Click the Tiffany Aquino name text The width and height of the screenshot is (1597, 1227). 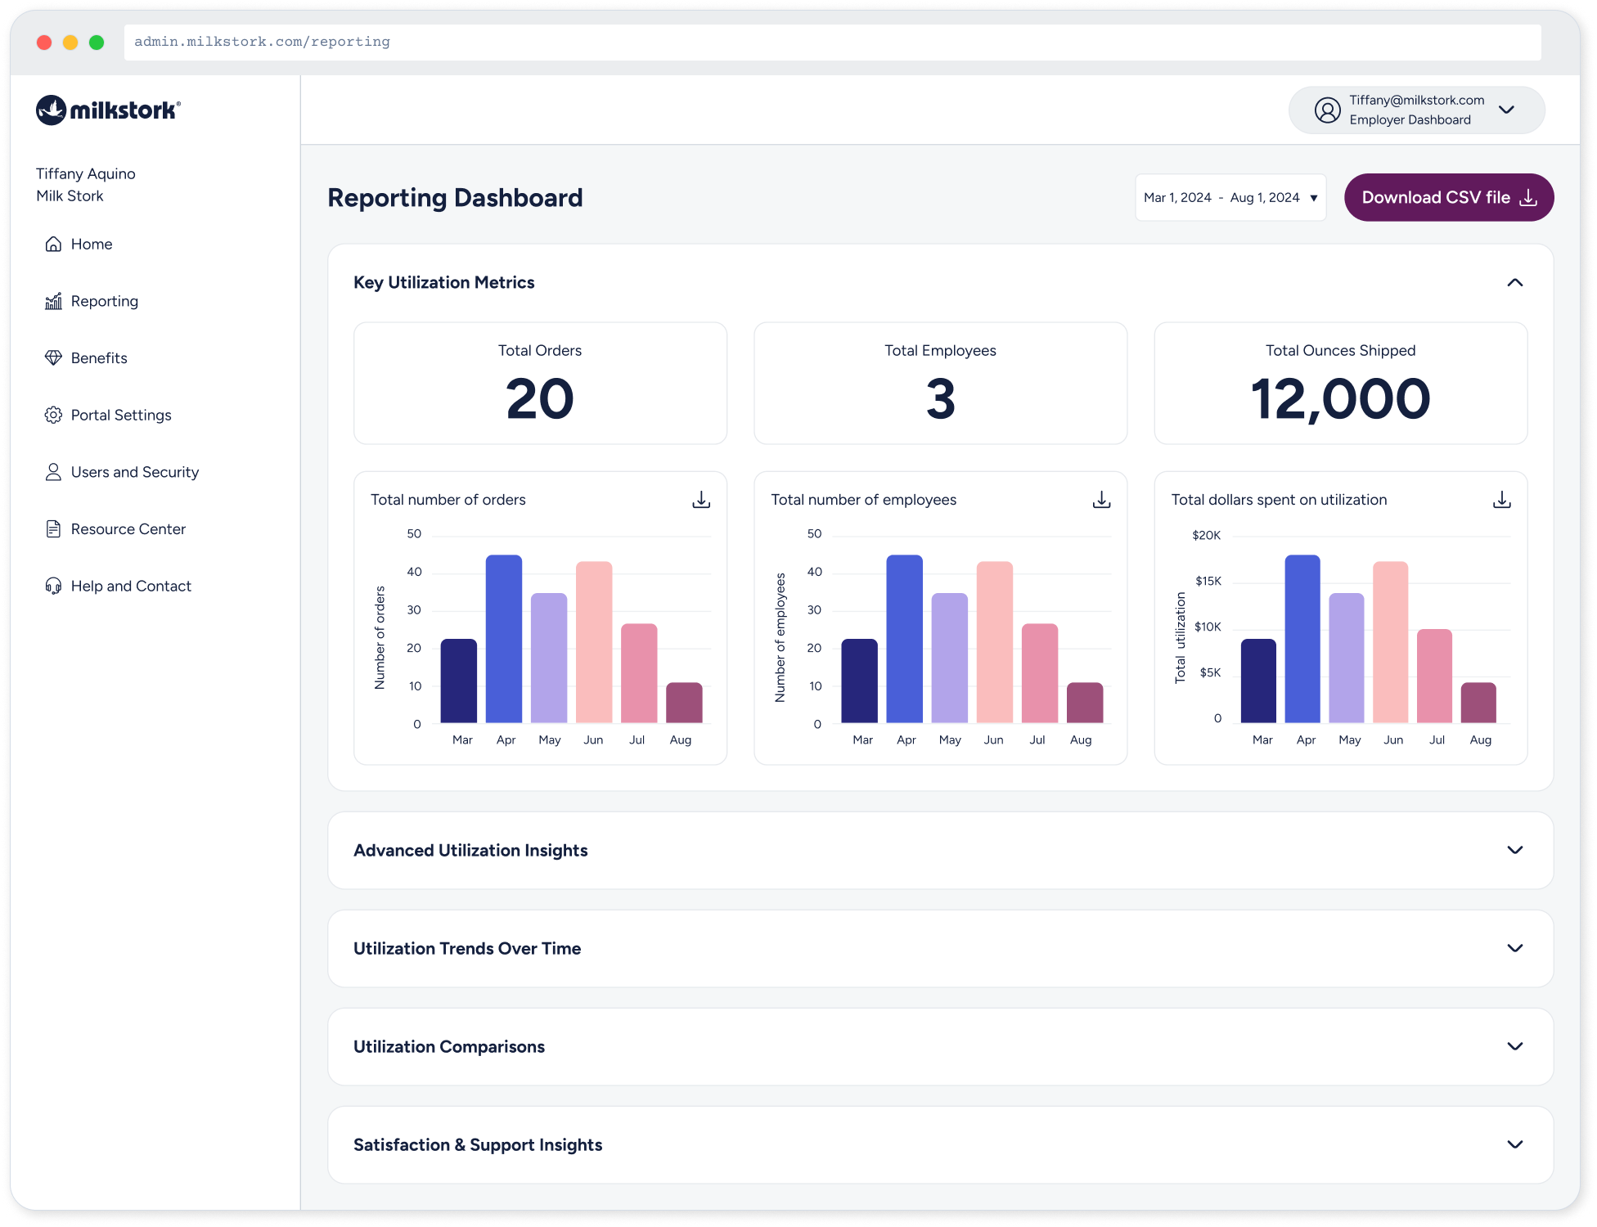[86, 173]
